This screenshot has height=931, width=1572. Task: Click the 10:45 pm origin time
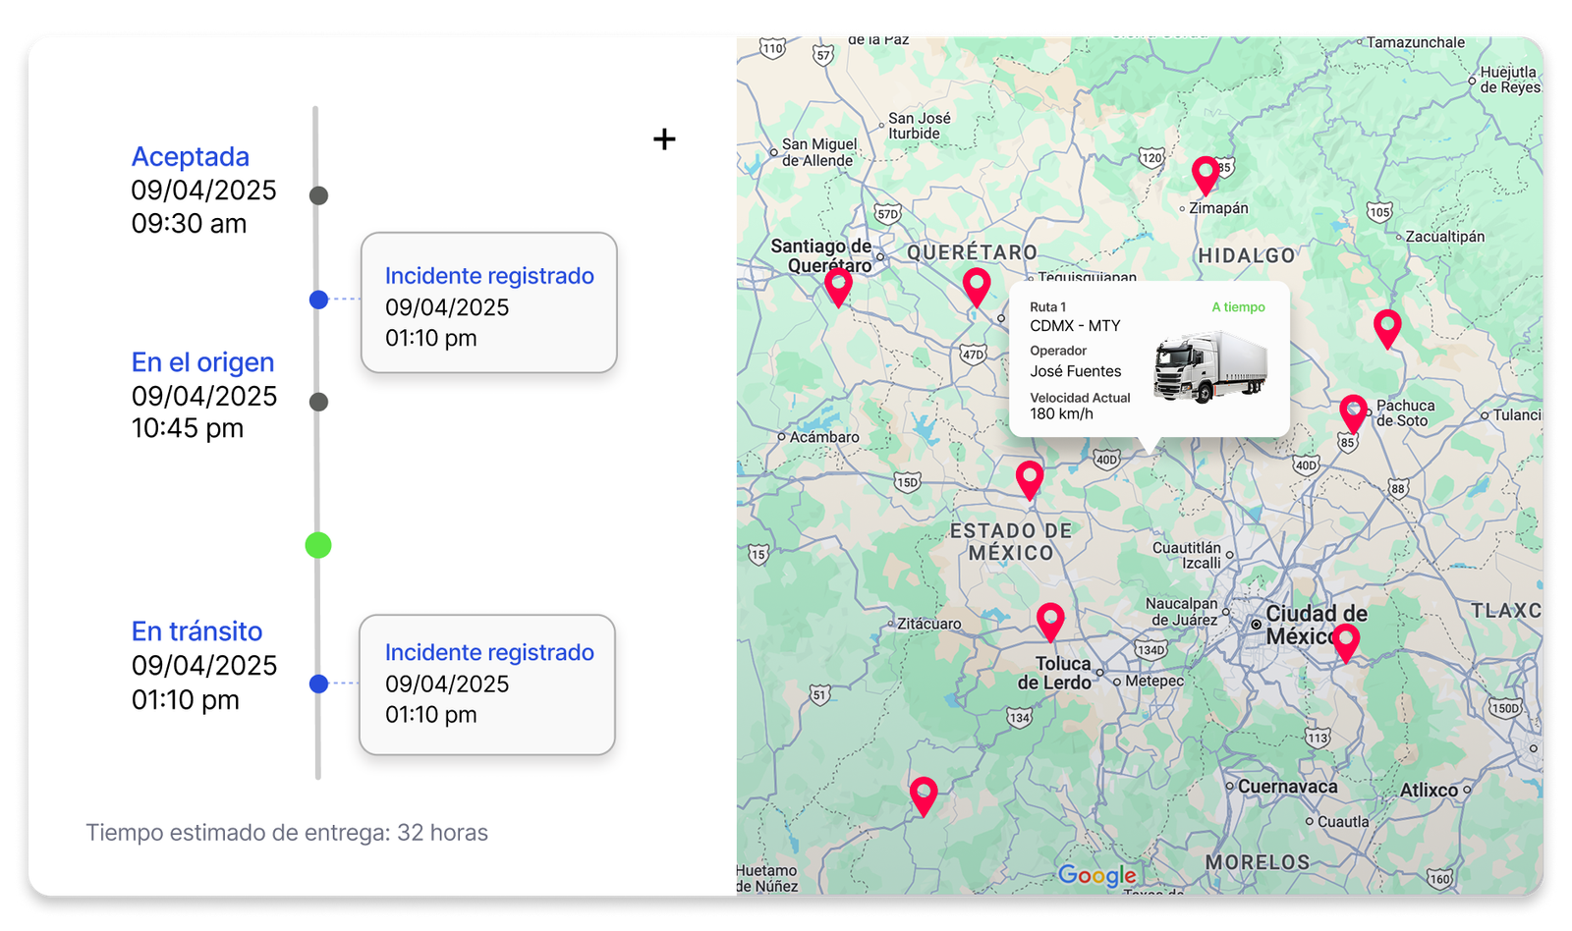click(x=188, y=428)
